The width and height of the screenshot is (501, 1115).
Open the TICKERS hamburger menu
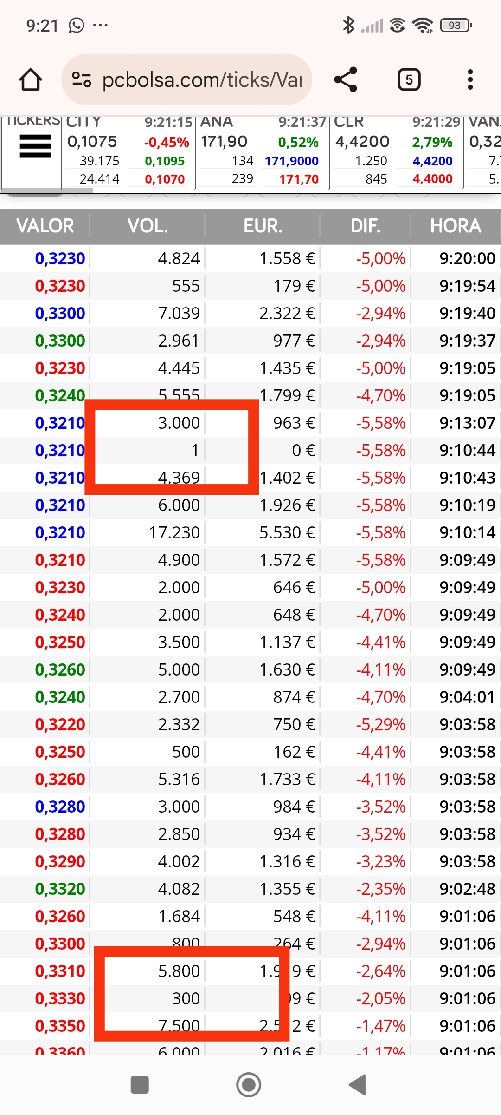pyautogui.click(x=35, y=146)
